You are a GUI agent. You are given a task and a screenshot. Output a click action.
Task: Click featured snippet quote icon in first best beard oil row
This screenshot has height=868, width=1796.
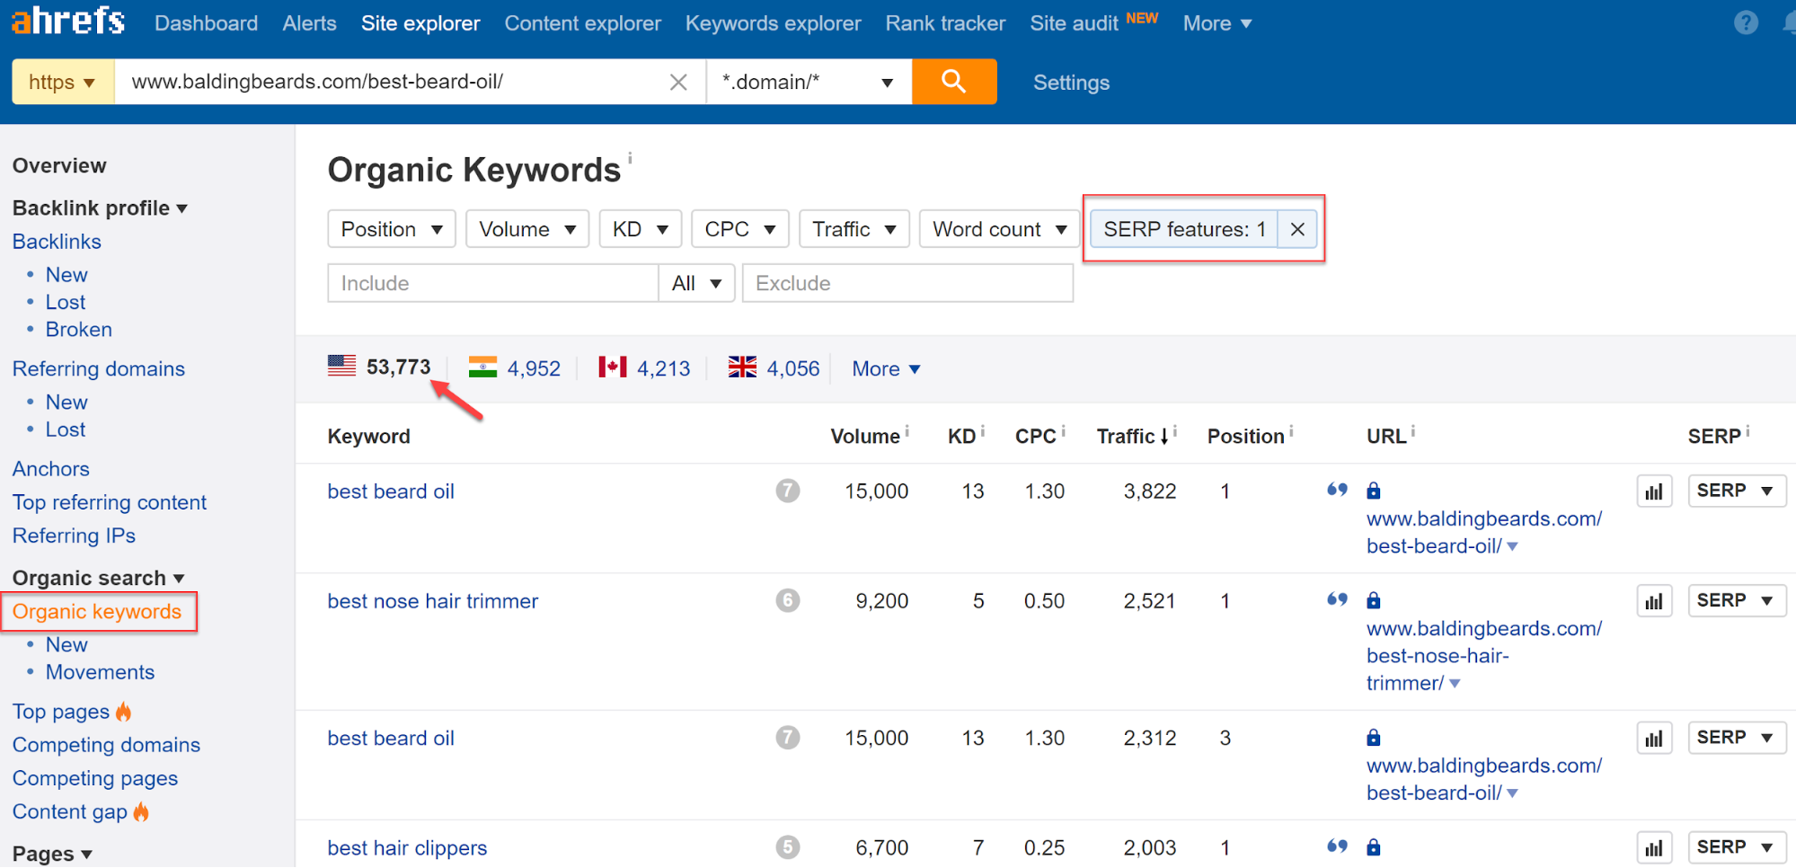(1337, 490)
